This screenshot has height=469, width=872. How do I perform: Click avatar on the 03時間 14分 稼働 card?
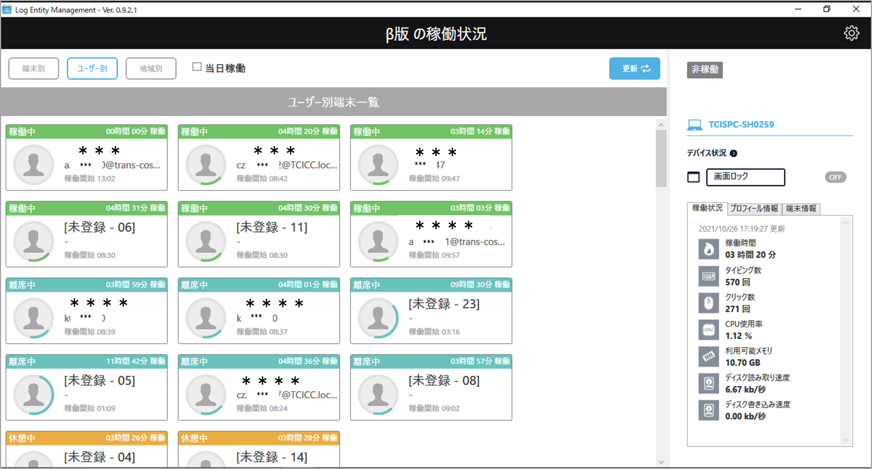[x=378, y=165]
